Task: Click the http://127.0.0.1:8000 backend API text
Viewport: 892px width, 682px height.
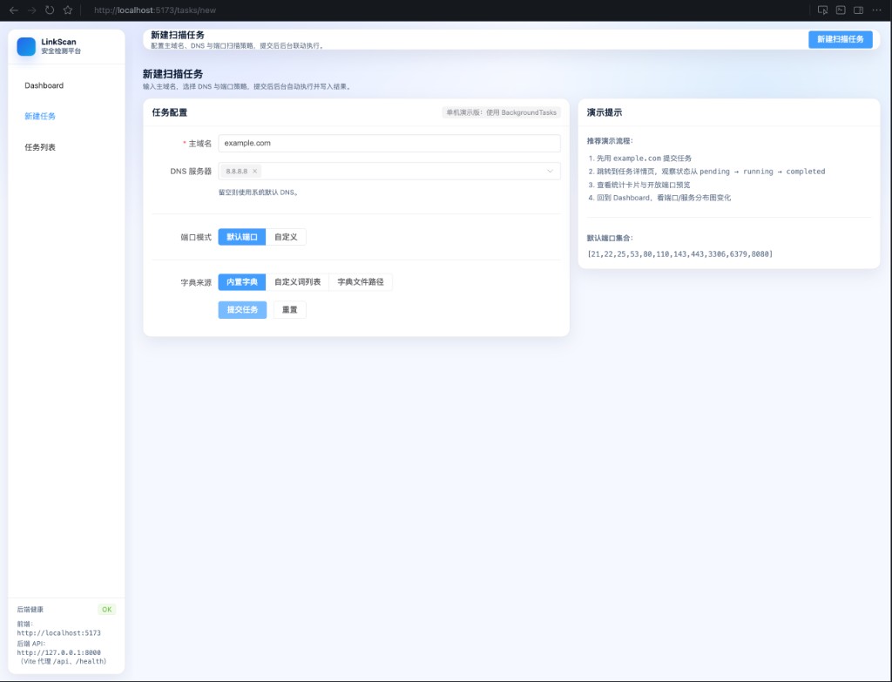Action: (58, 653)
